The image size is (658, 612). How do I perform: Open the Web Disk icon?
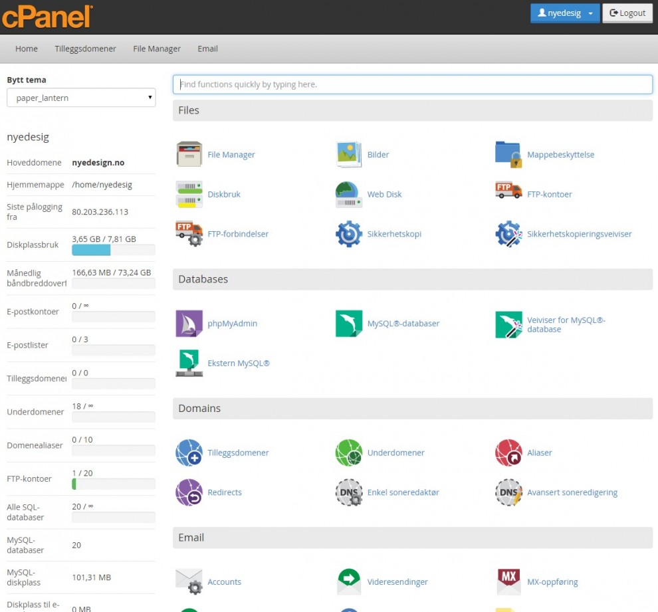pos(349,194)
